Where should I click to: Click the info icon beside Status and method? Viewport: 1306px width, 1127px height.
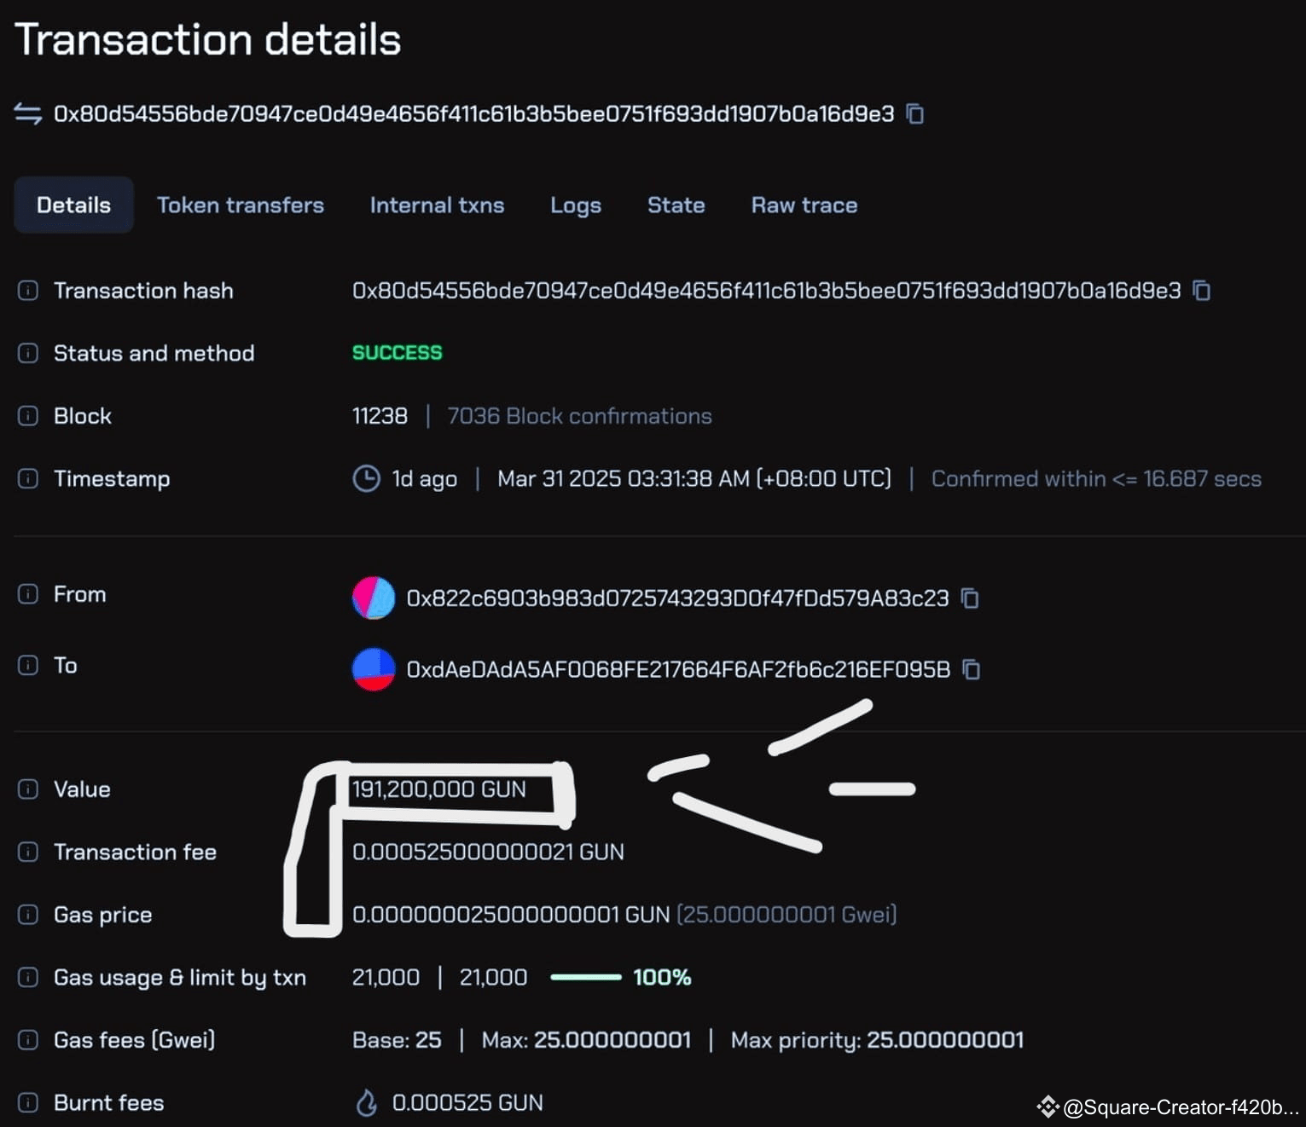[28, 353]
